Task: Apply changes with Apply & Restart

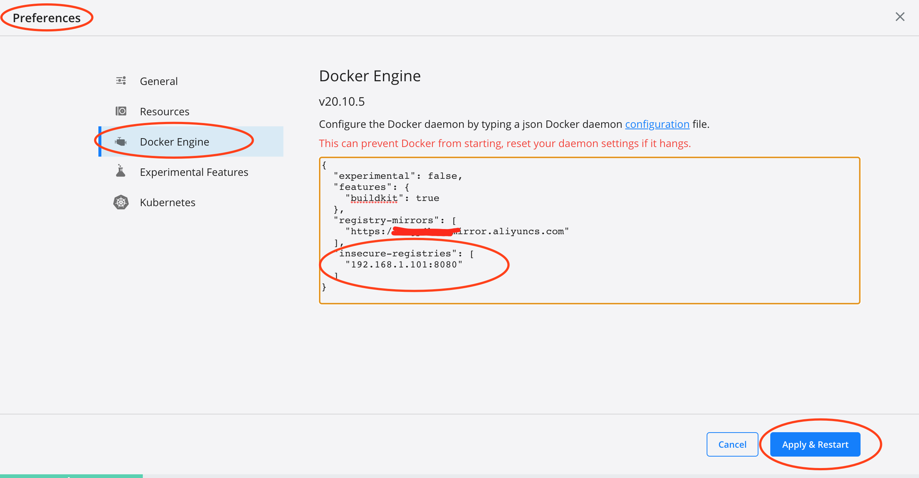Action: pyautogui.click(x=815, y=444)
